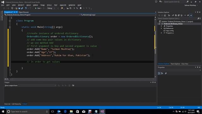Click the search magnifier in Solution Explorer
Viewport: 202px width, 114px height.
pos(199,18)
